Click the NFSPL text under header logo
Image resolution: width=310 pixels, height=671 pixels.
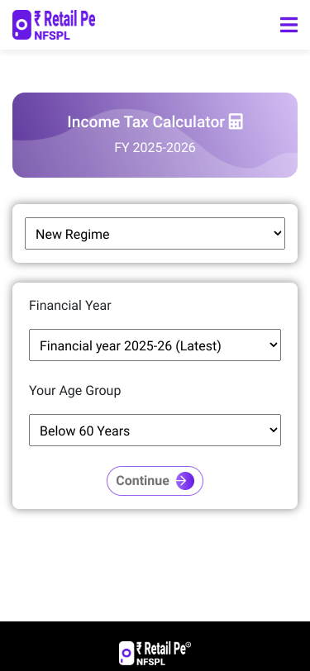point(52,36)
